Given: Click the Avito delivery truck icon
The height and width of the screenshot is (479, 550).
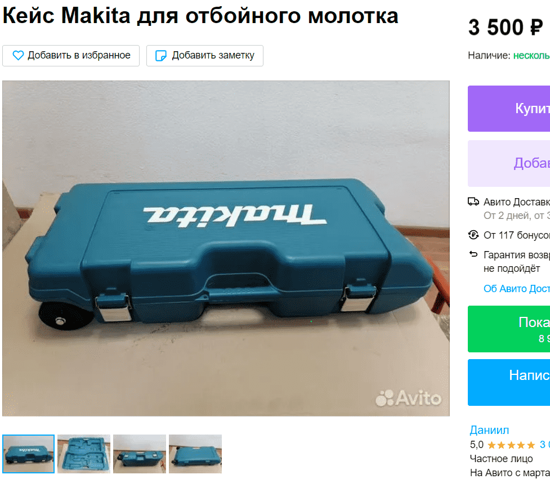Looking at the screenshot, I should [473, 202].
